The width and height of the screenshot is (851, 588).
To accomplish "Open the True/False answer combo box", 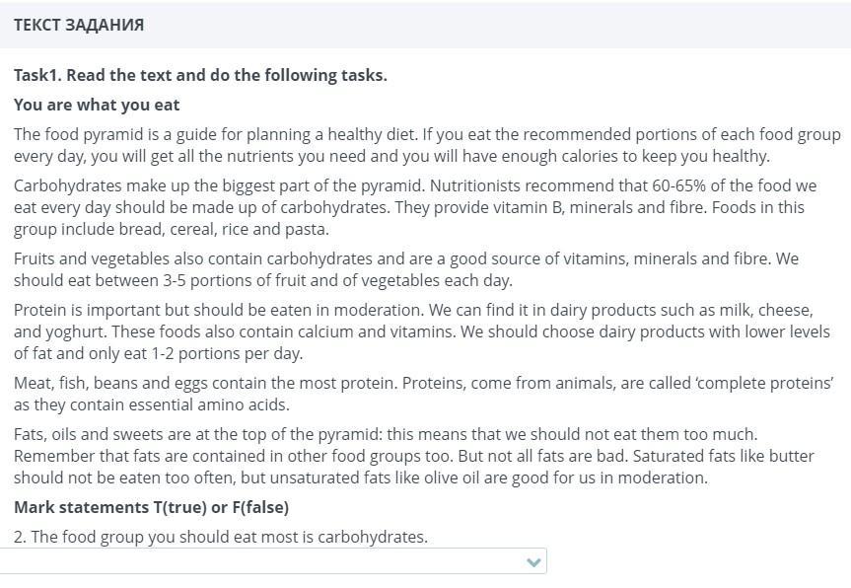I will [273, 560].
